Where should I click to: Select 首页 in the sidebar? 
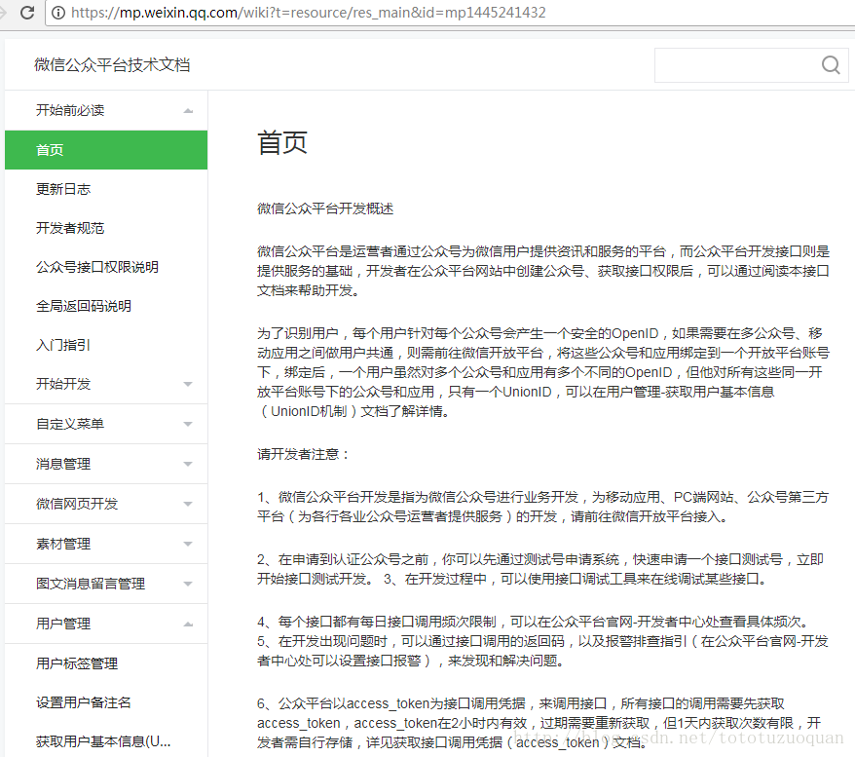(x=106, y=150)
